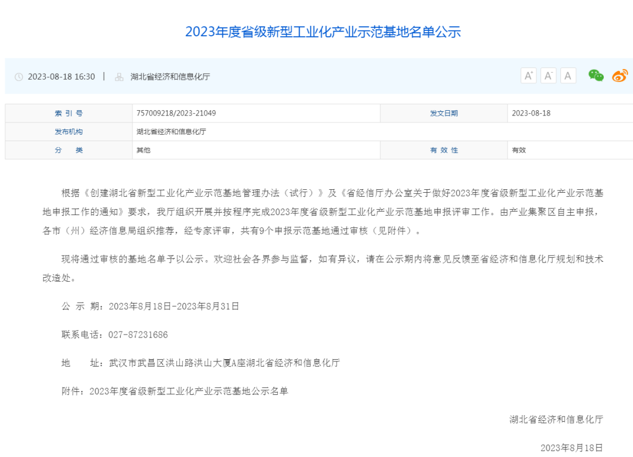Click the organization icon beside source name

[x=119, y=77]
